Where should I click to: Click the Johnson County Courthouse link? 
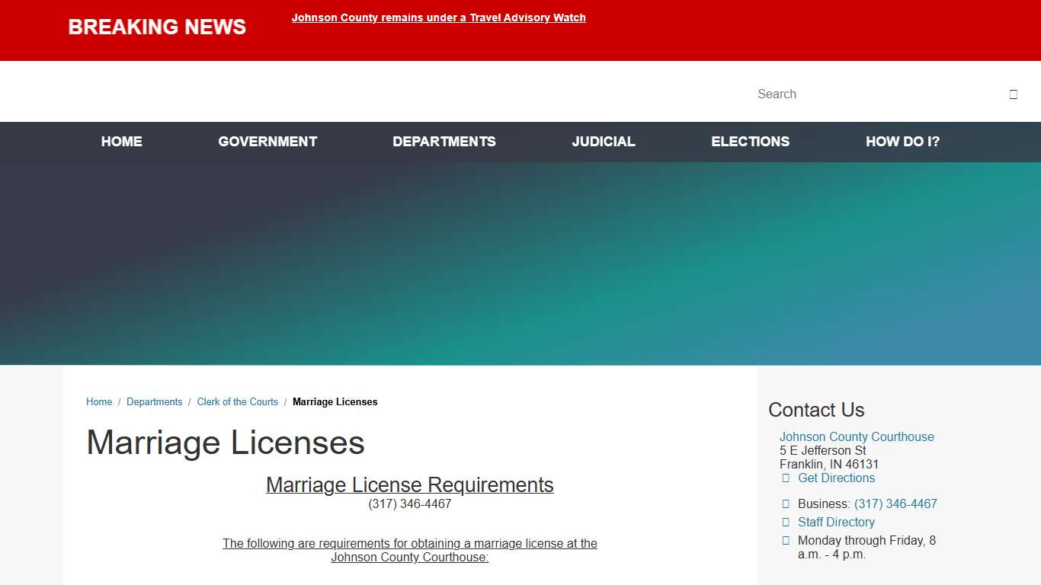pos(857,436)
